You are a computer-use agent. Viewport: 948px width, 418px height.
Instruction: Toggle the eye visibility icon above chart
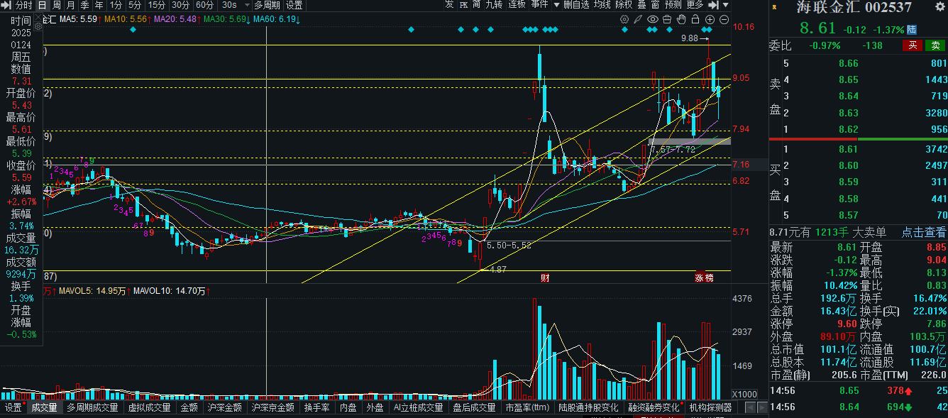coord(653,19)
